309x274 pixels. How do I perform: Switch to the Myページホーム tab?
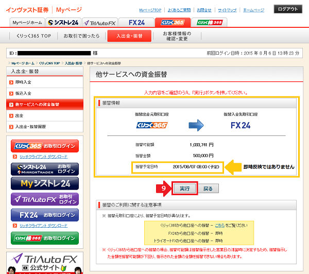click(x=27, y=23)
